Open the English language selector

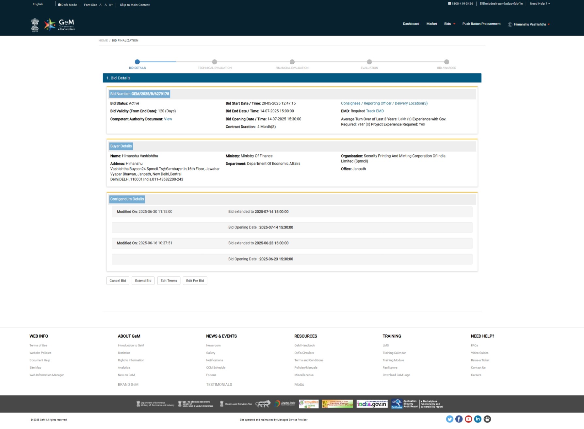pos(38,4)
